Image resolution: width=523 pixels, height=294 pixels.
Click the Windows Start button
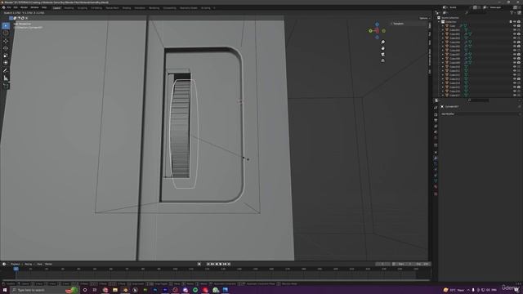pyautogui.click(x=5, y=290)
